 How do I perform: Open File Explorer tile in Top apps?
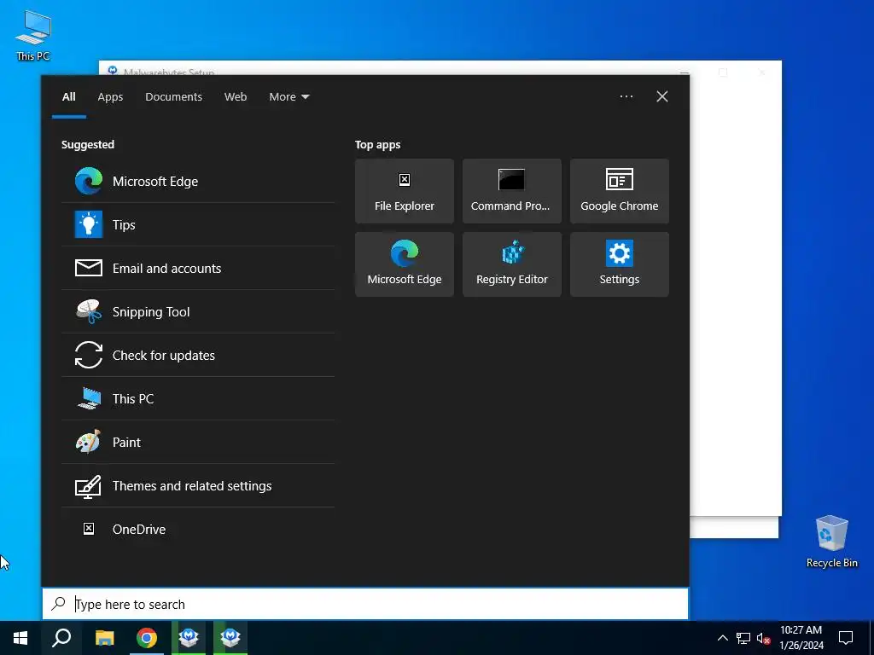click(x=404, y=191)
